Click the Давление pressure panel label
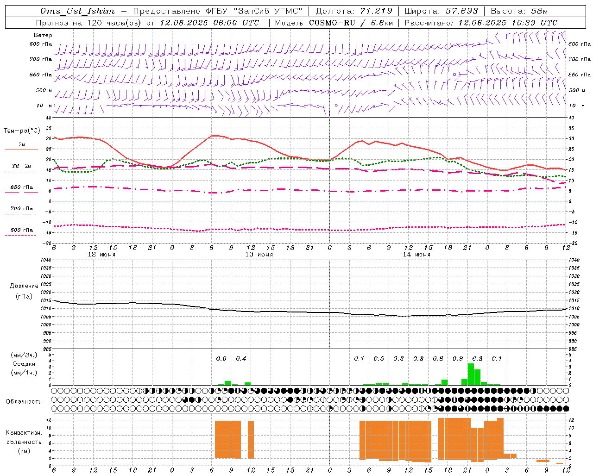Image resolution: width=593 pixels, height=474 pixels. click(24, 286)
